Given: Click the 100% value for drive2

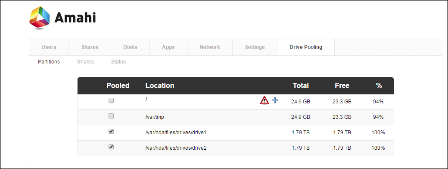Looking at the screenshot, I should tap(378, 148).
